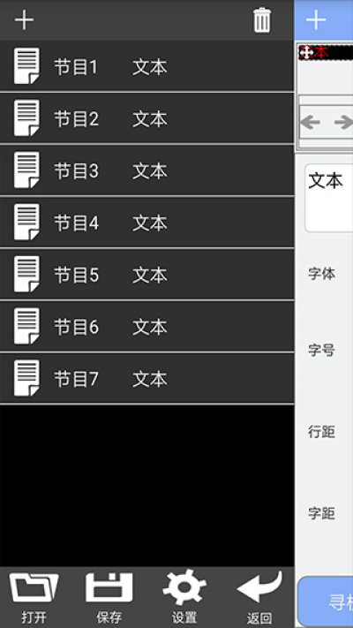
Task: Add a new program with the plus icon
Action: point(24,20)
